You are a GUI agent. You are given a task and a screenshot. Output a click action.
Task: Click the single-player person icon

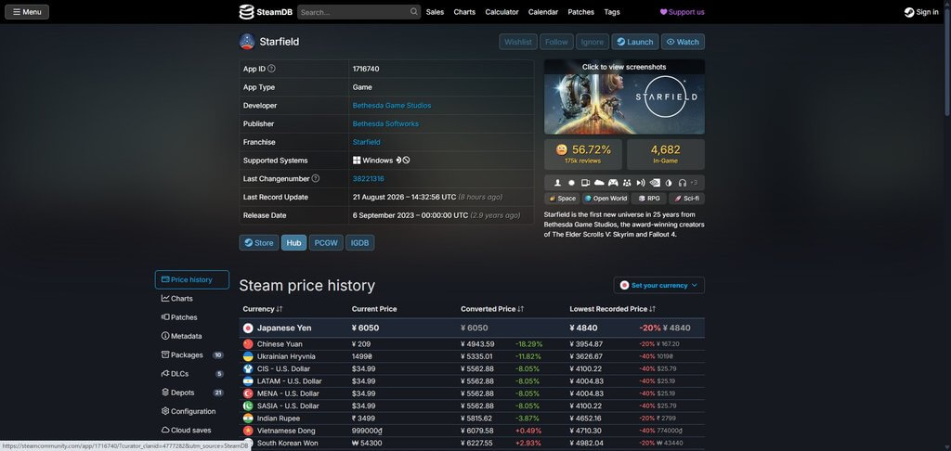[x=557, y=183]
